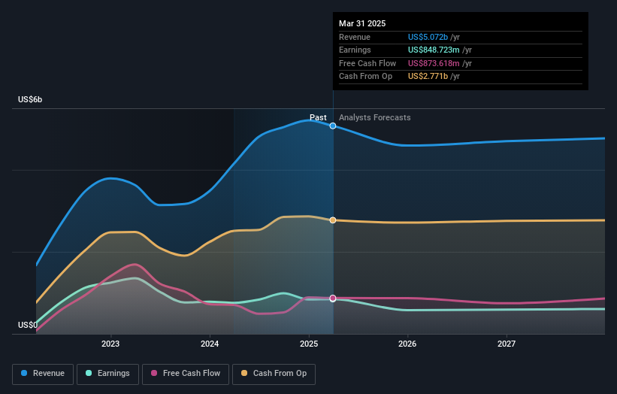Image resolution: width=617 pixels, height=394 pixels.
Task: Click the Free Cash Flow data point marker
Action: (333, 299)
